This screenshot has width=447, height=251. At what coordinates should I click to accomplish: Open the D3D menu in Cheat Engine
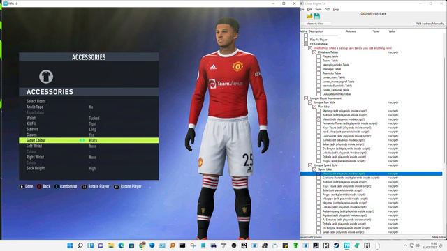click(x=328, y=10)
